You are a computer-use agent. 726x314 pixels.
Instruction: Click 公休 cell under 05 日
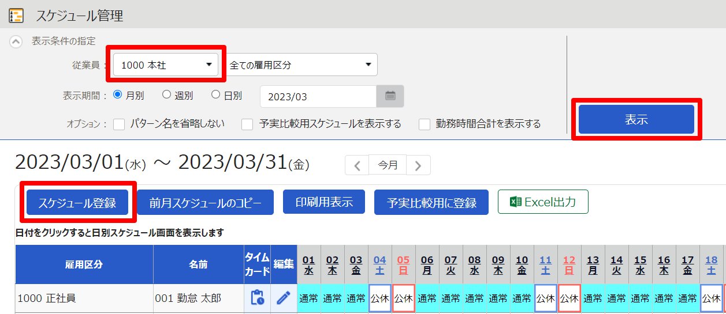tap(404, 298)
